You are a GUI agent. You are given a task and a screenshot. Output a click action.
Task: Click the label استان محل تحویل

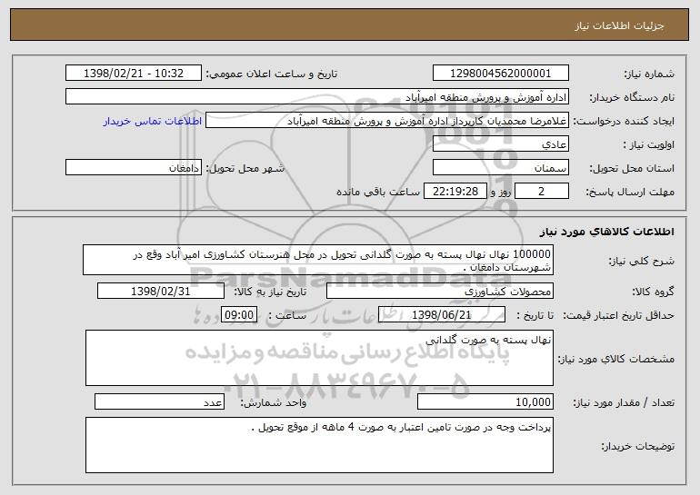point(632,168)
